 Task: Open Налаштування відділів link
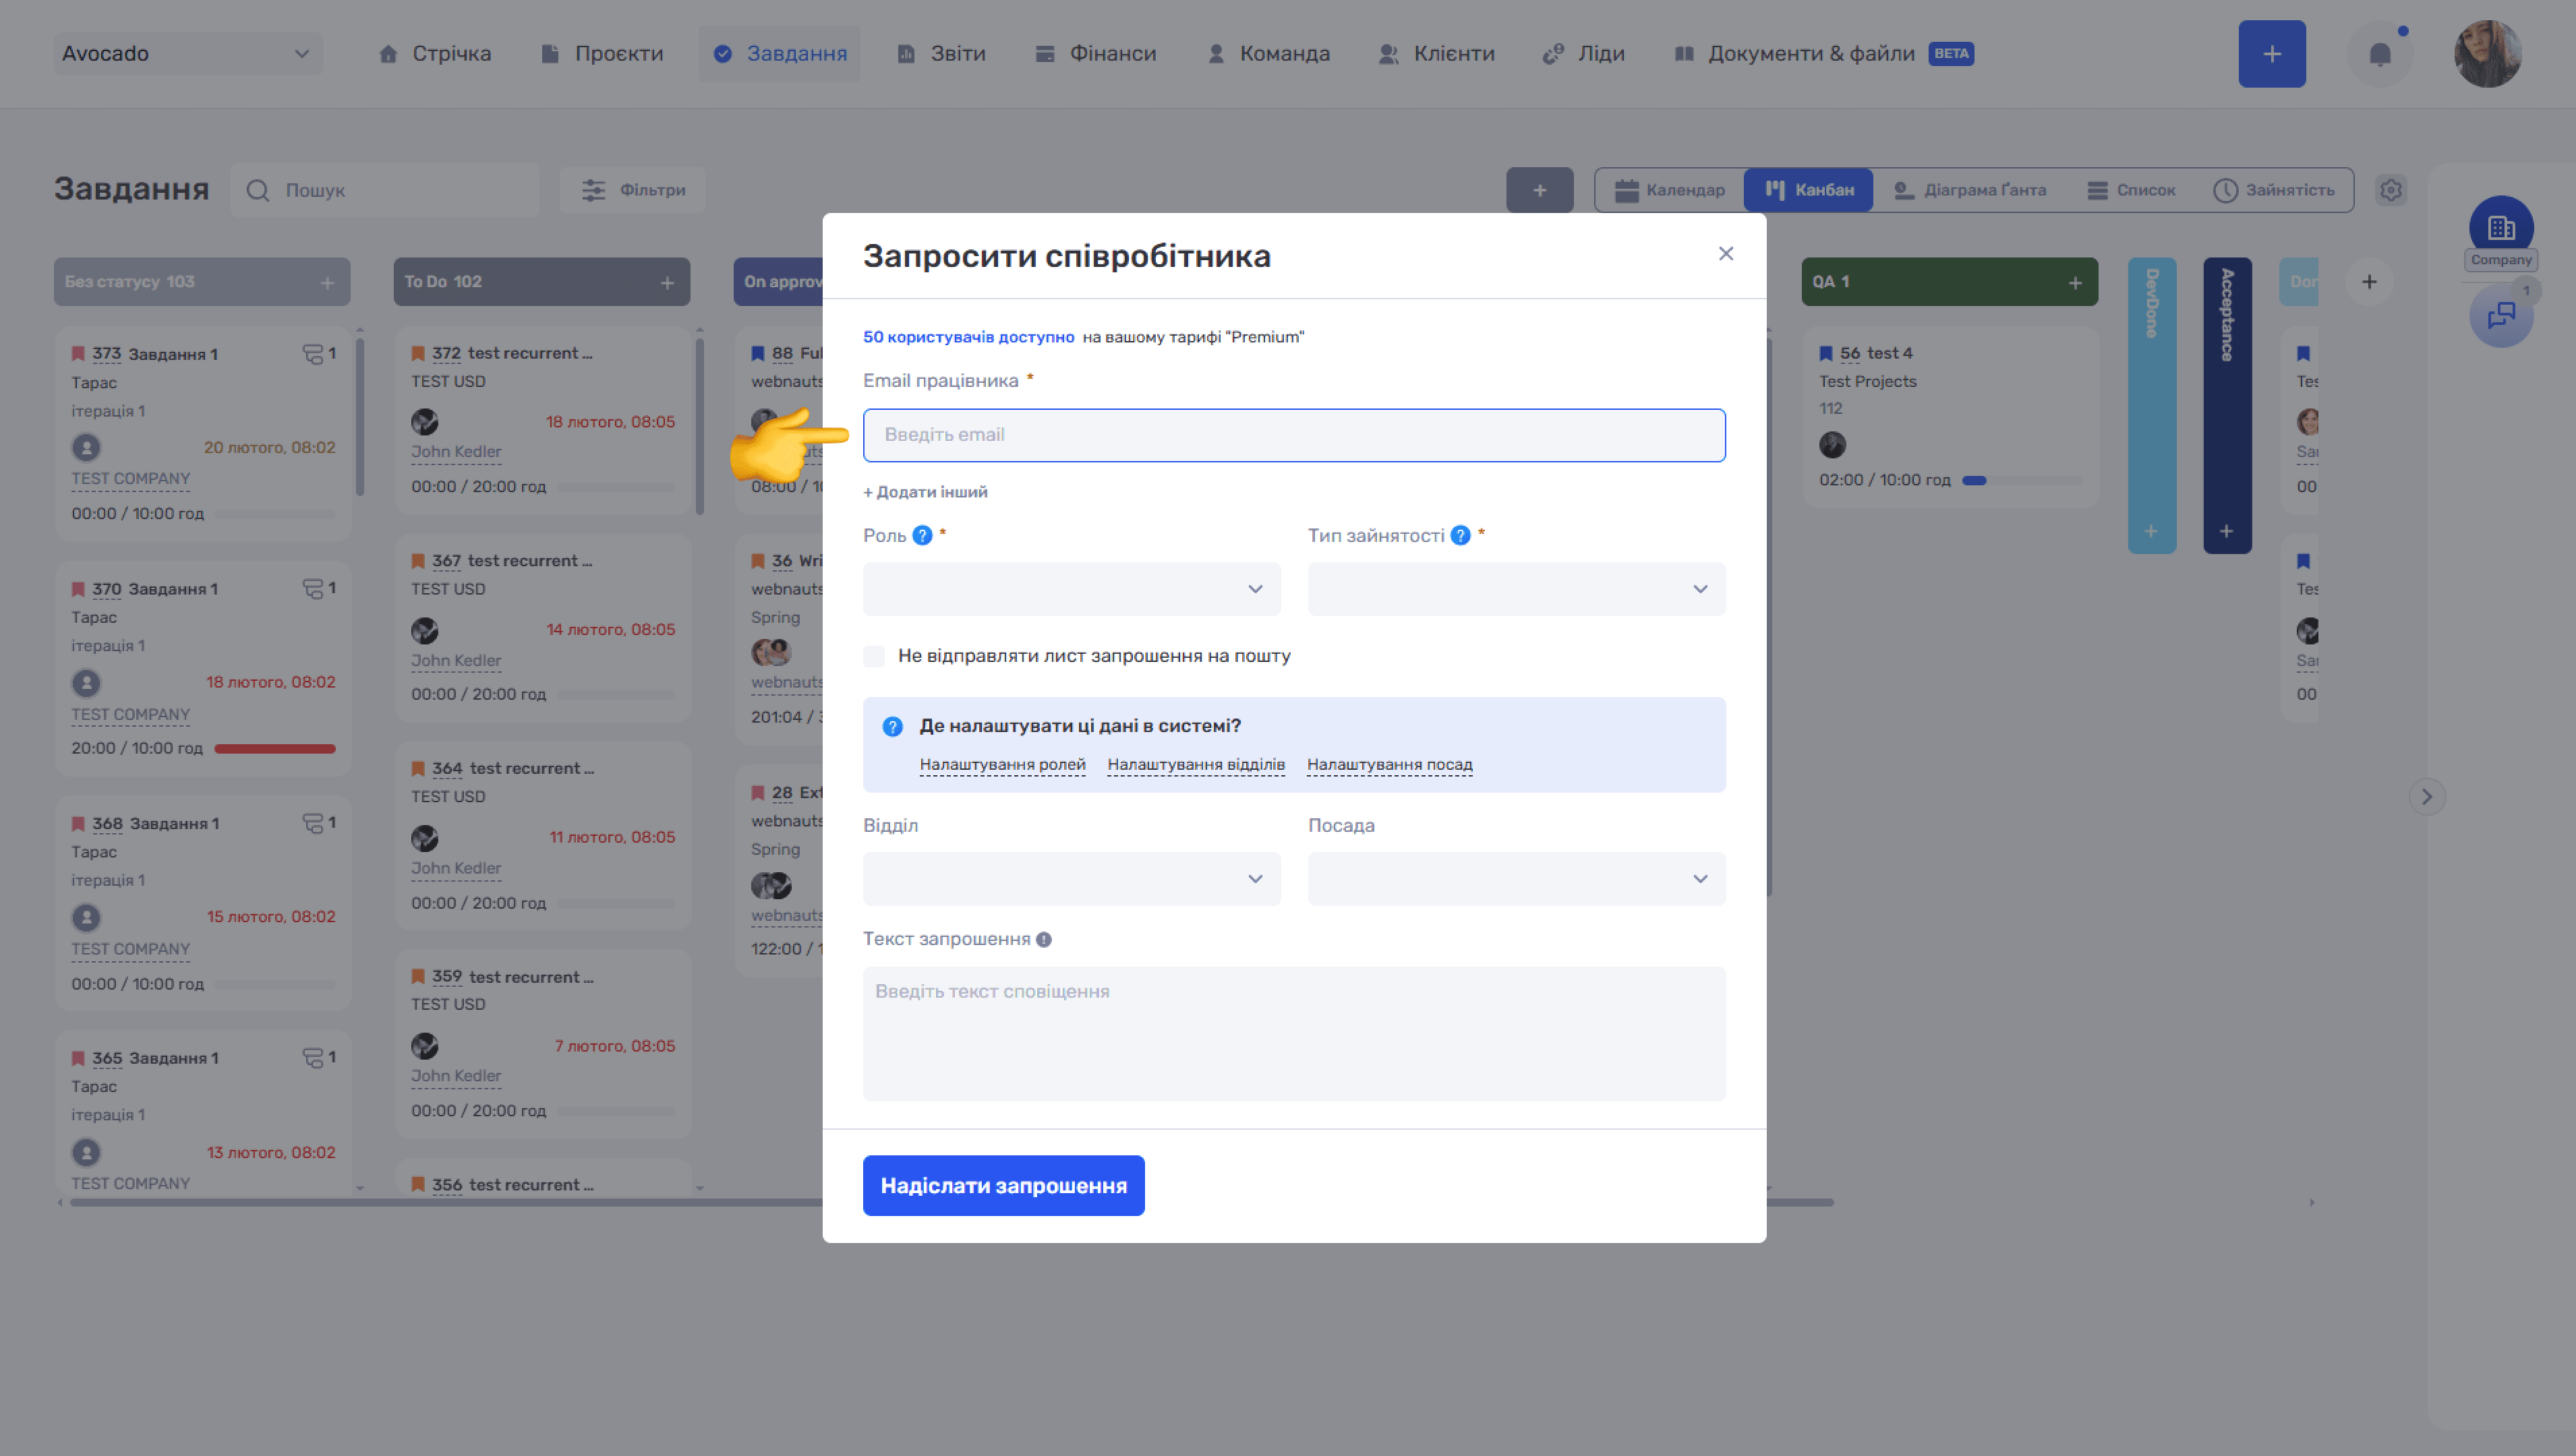click(1196, 765)
